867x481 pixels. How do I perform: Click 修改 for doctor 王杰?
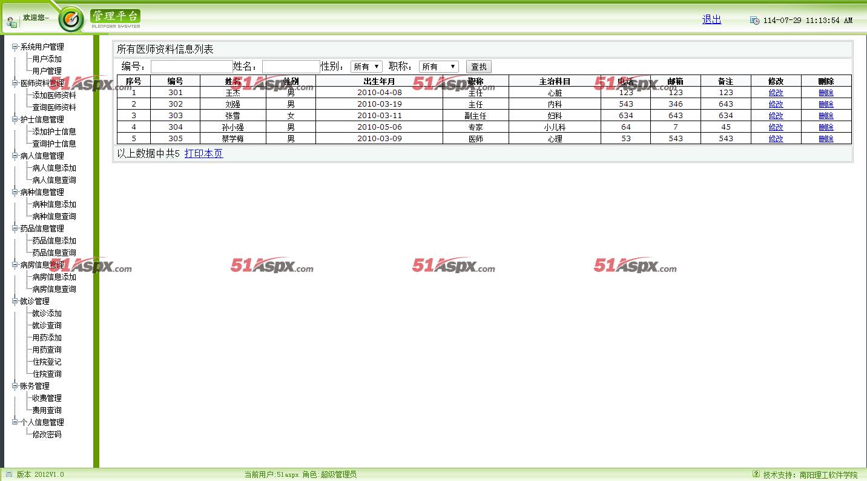776,93
